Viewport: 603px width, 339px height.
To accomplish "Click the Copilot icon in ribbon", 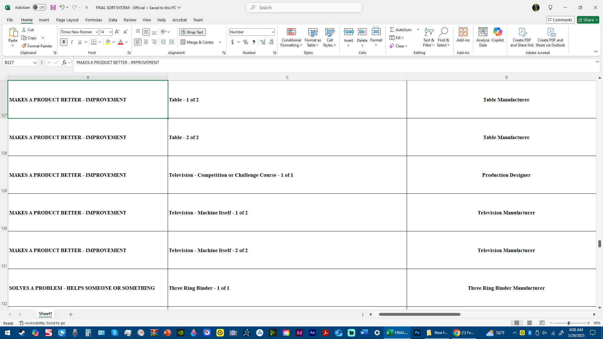I will (497, 32).
